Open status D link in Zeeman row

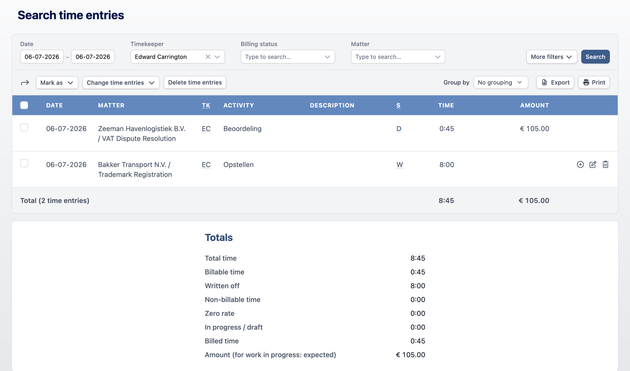[x=399, y=129]
